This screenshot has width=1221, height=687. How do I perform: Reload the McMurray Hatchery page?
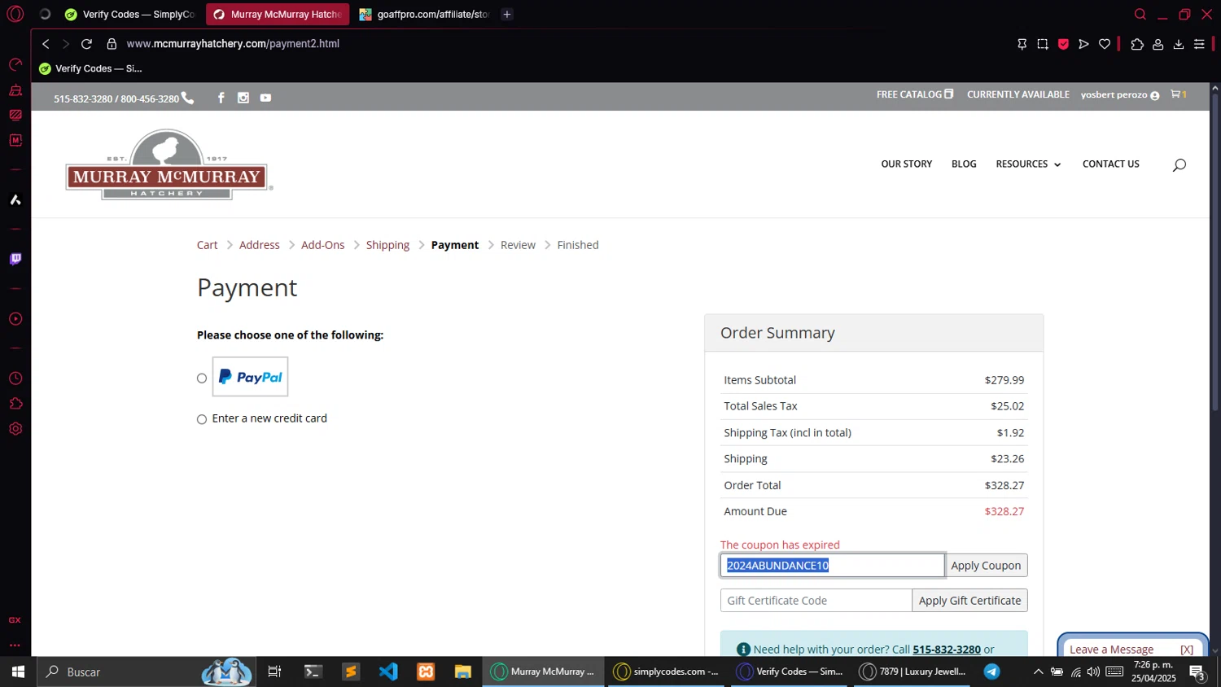pyautogui.click(x=86, y=44)
